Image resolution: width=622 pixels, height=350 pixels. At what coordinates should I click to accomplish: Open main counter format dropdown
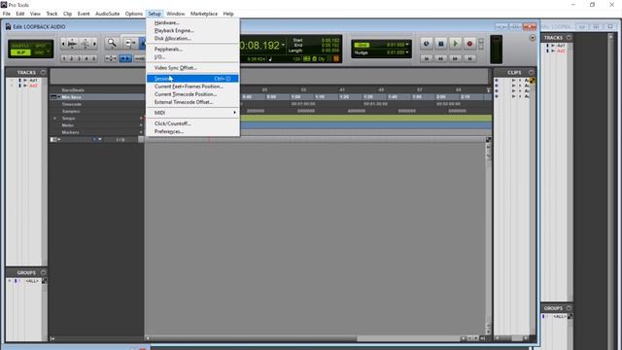click(283, 45)
